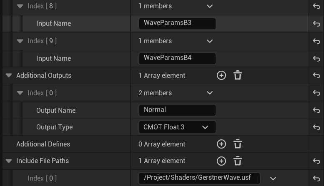Collapse the Index [ 8 ] entry
This screenshot has width=324, height=186.
[x=20, y=6]
